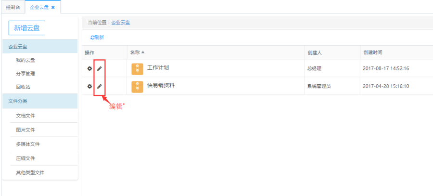Close the 企业云盘 tab
433x196 pixels.
(x=53, y=7)
